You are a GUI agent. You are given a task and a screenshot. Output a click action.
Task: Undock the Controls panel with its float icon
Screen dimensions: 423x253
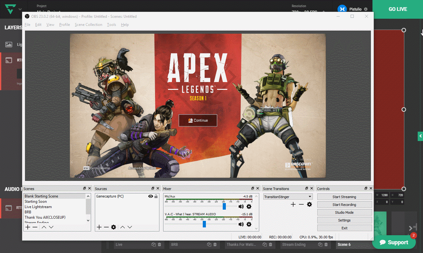(x=366, y=188)
